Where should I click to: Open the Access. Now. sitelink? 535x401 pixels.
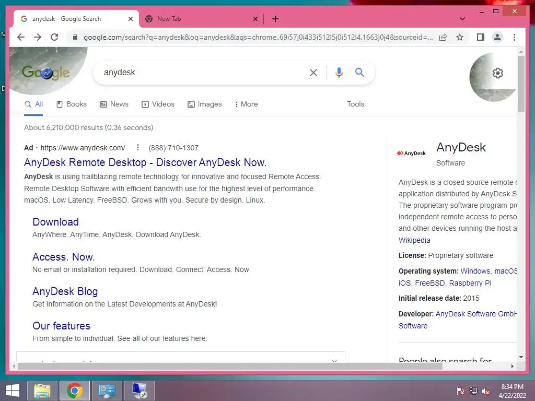(63, 257)
